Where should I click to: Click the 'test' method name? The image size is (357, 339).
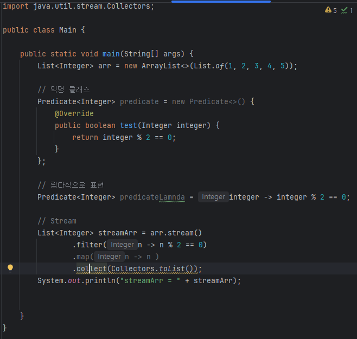[129, 125]
